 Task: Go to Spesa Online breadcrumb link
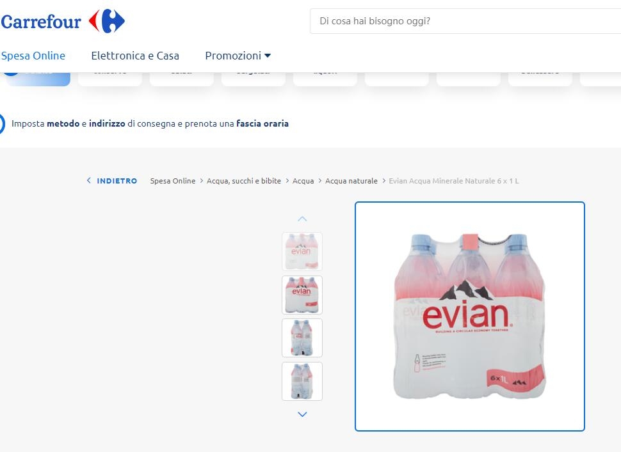click(173, 181)
